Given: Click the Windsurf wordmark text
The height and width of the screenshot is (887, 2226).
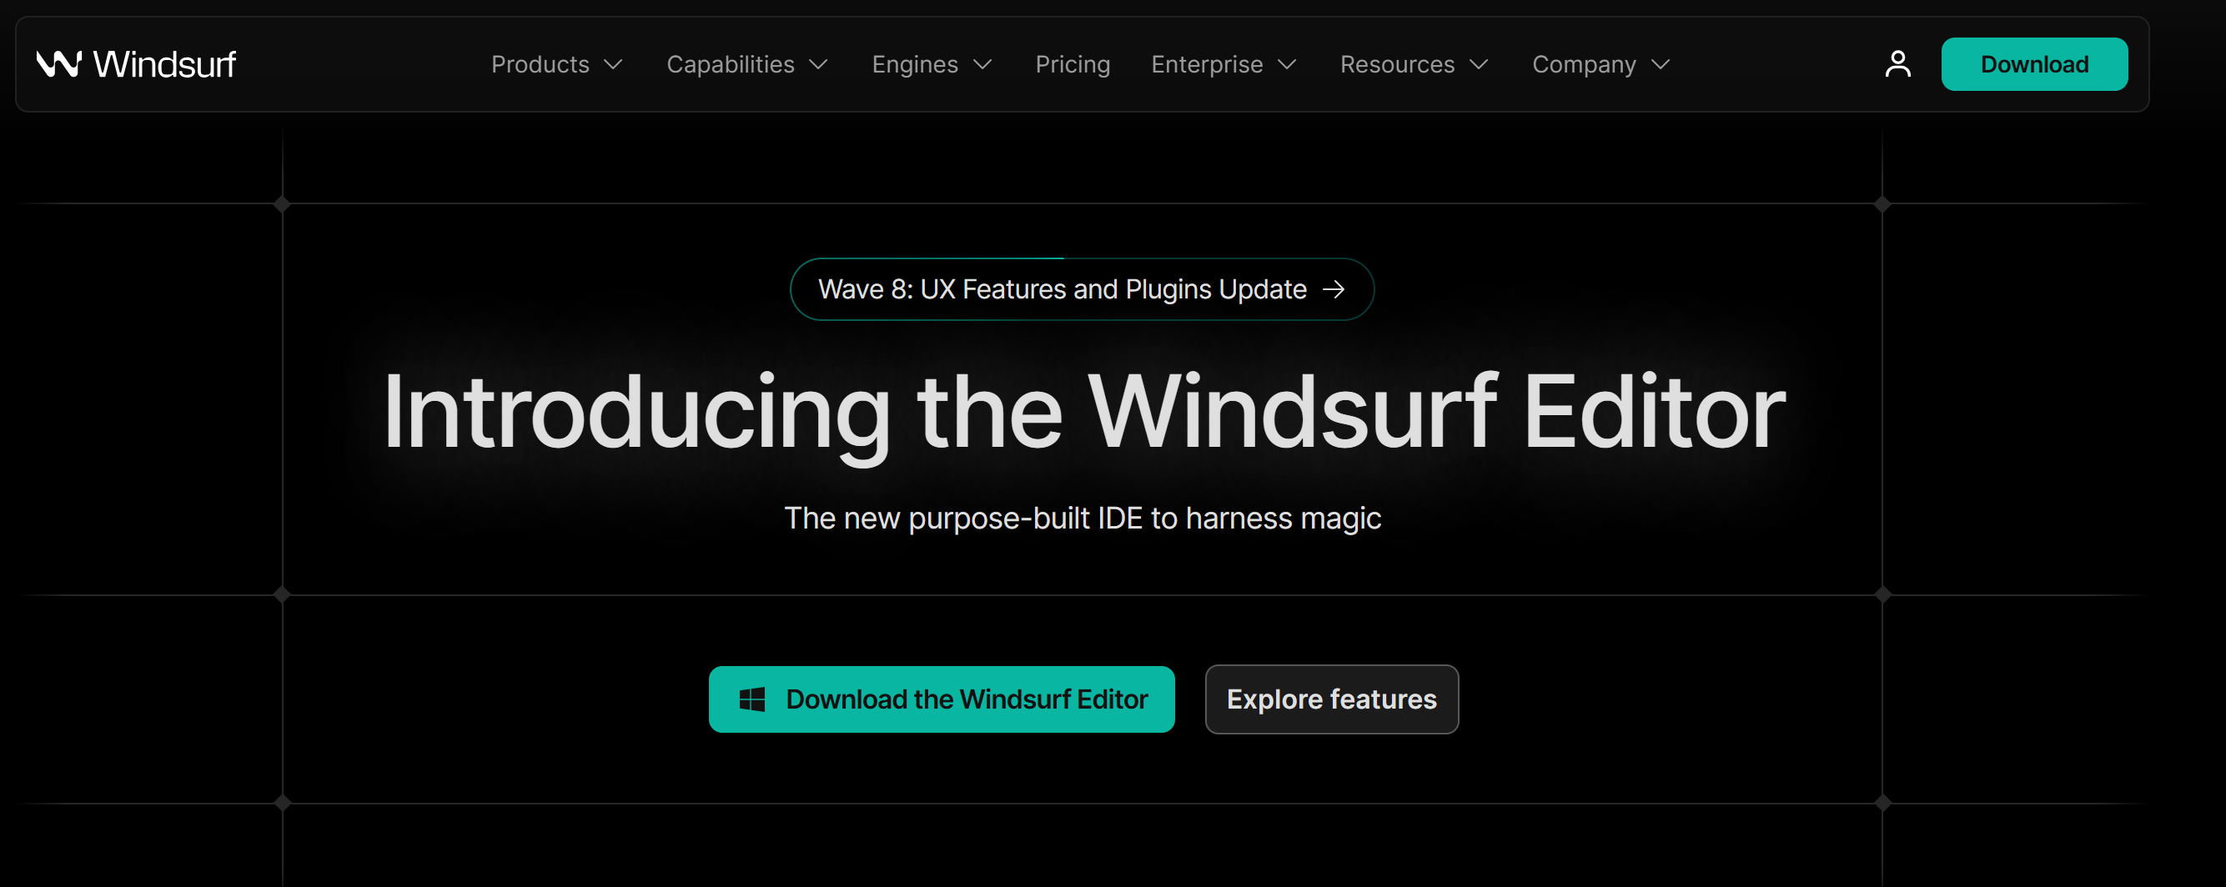Looking at the screenshot, I should pos(164,65).
